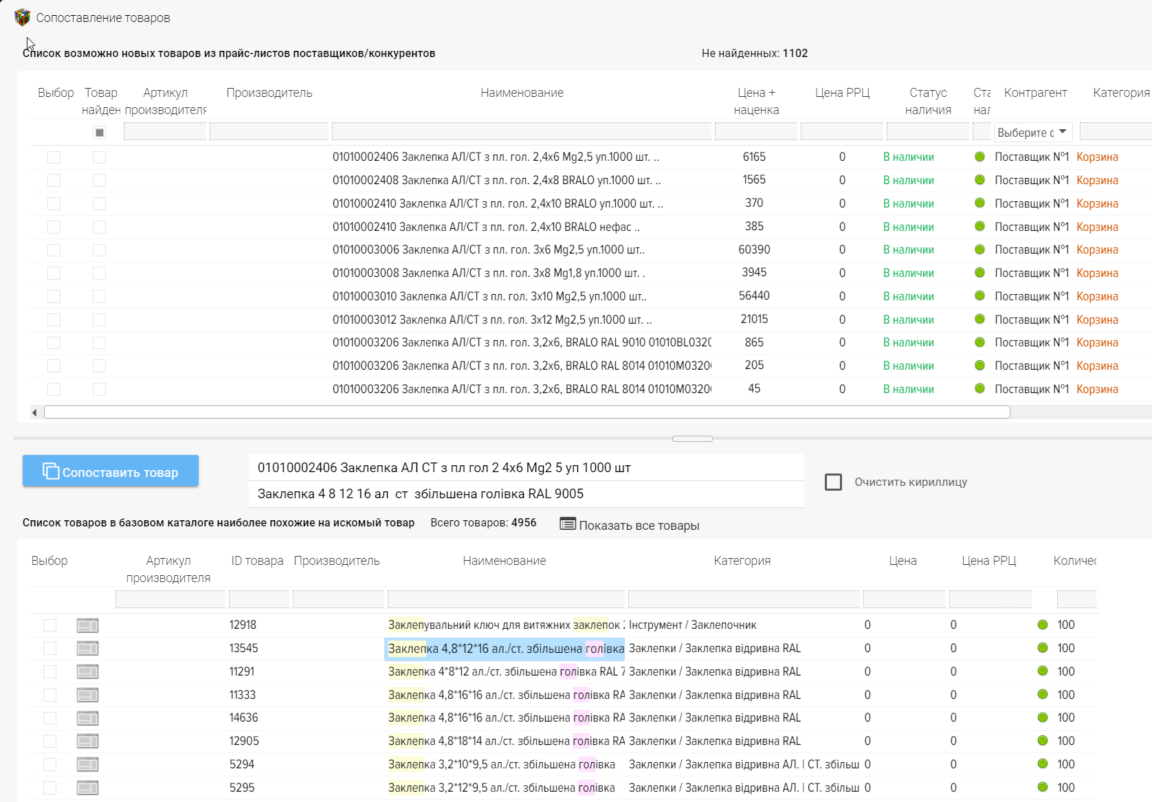Tick Выбор checkbox for 01010003006 row

pos(54,250)
